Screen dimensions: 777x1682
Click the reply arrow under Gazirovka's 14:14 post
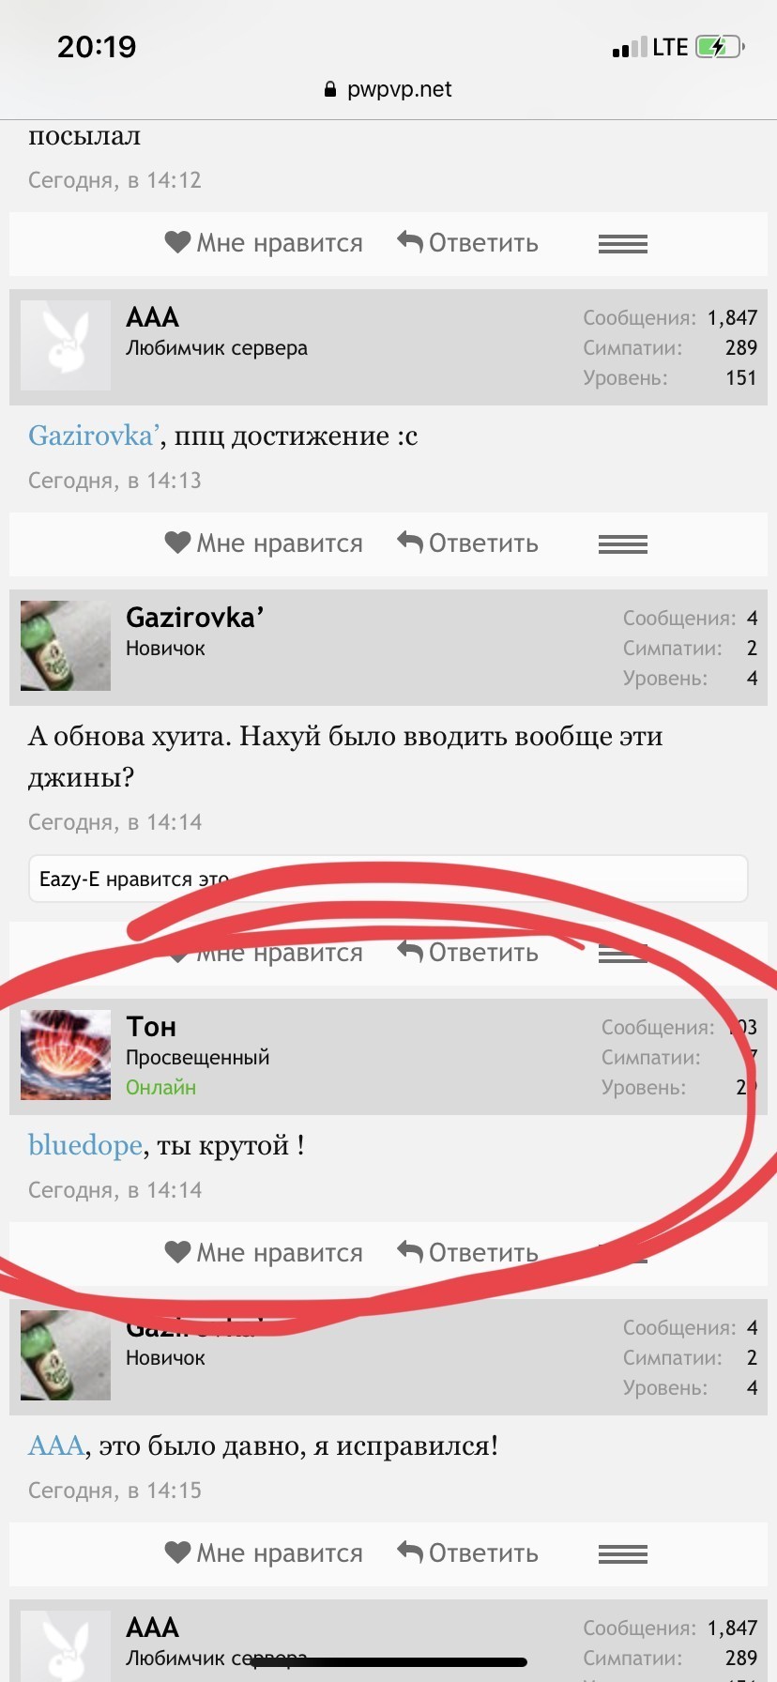point(410,951)
